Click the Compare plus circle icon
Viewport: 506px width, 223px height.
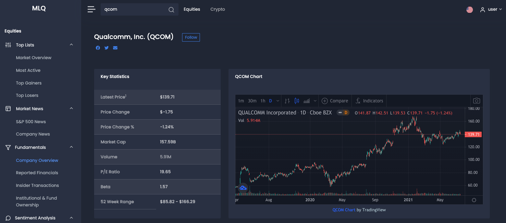(x=325, y=101)
